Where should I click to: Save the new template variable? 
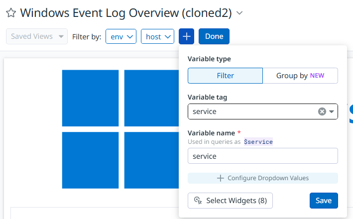(323, 200)
